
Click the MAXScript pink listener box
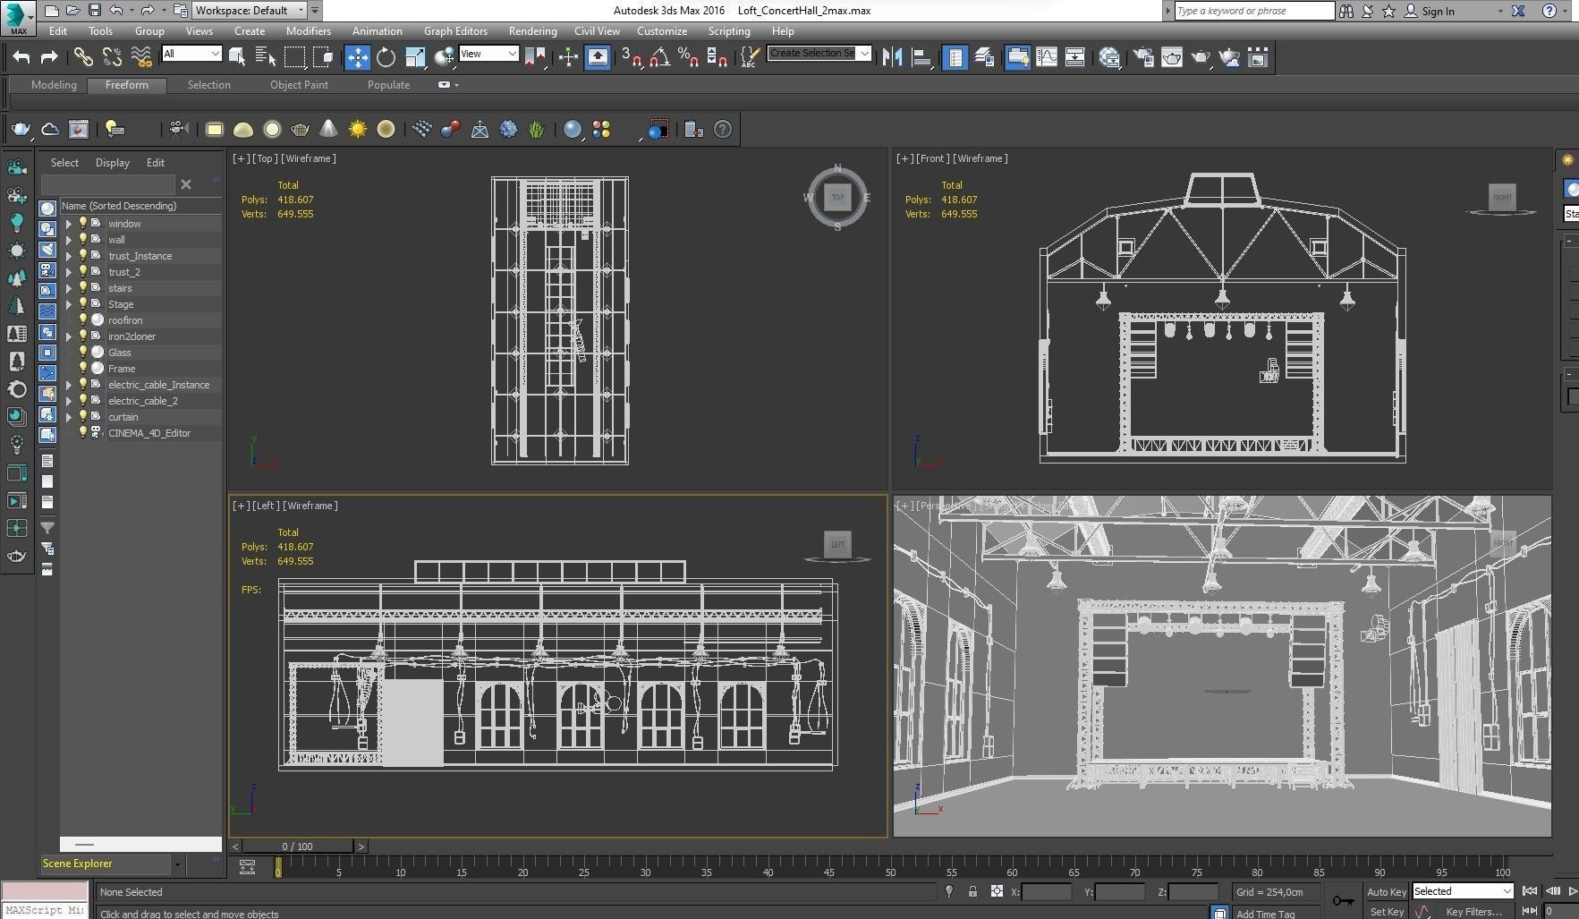45,891
